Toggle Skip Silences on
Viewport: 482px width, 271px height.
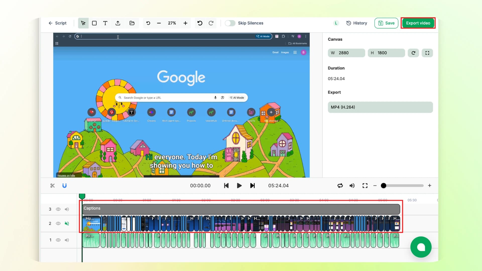point(230,23)
